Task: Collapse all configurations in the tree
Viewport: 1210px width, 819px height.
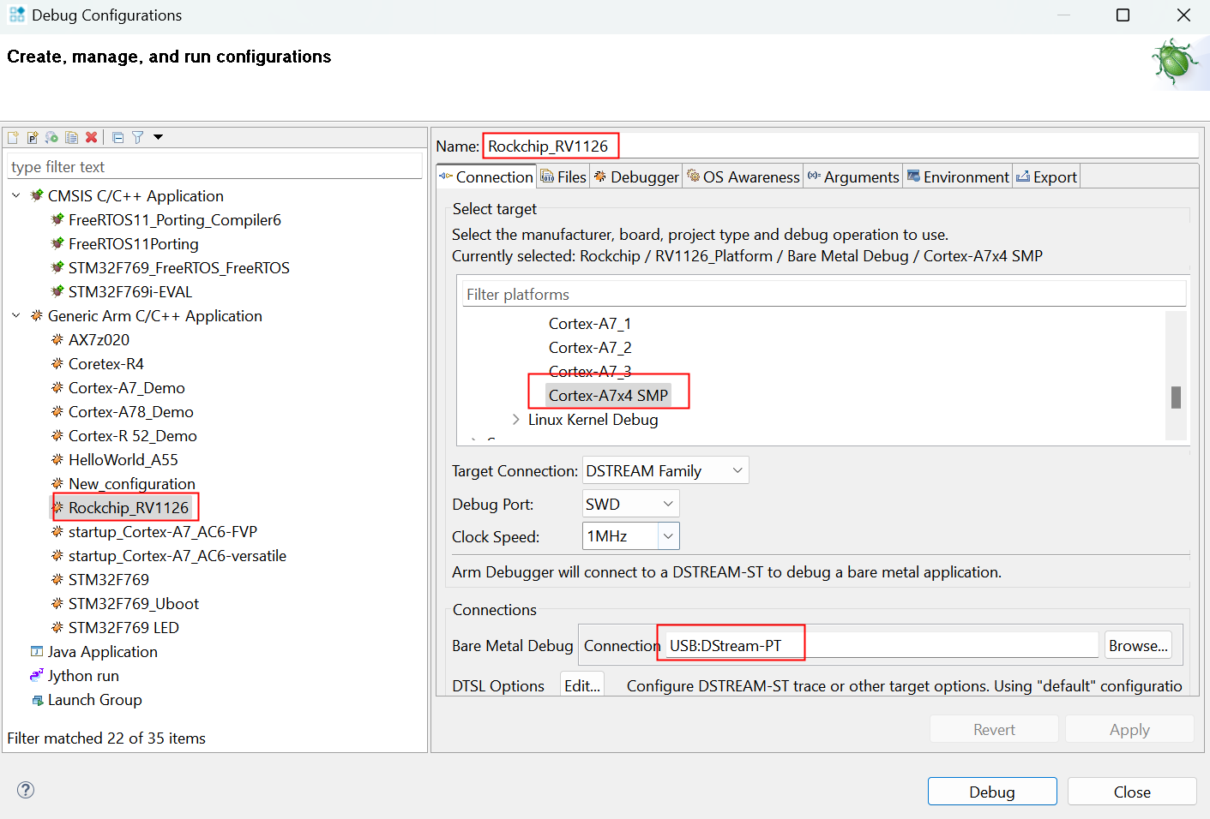Action: point(118,137)
